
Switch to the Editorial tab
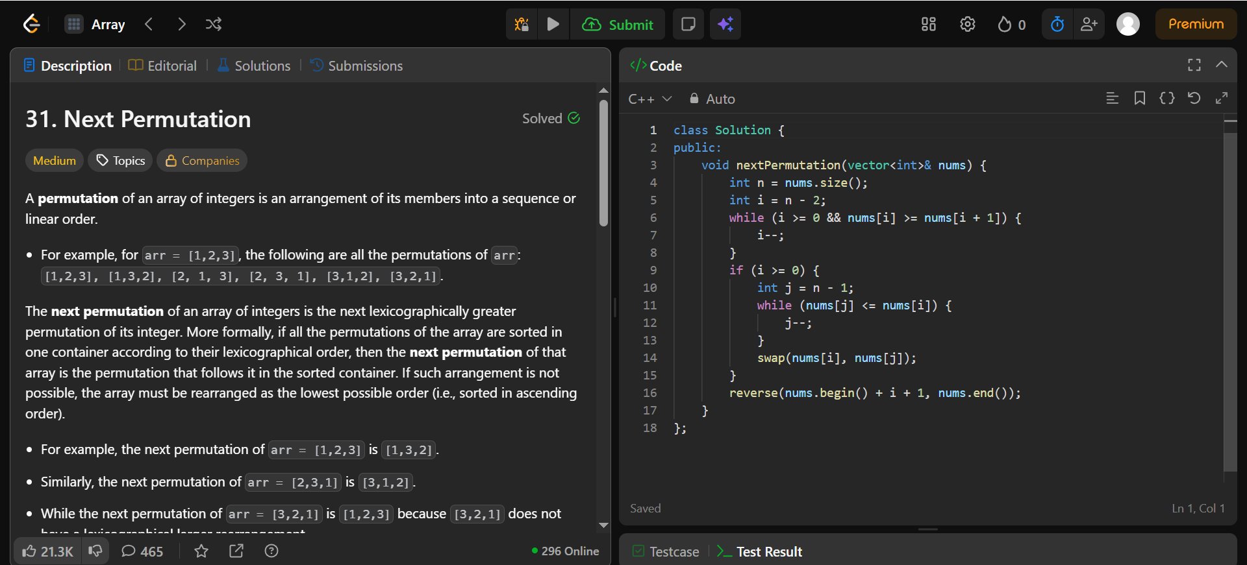point(163,66)
